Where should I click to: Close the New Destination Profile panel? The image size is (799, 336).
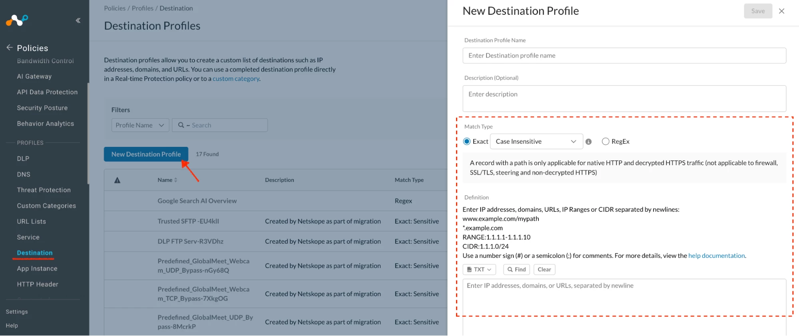781,11
